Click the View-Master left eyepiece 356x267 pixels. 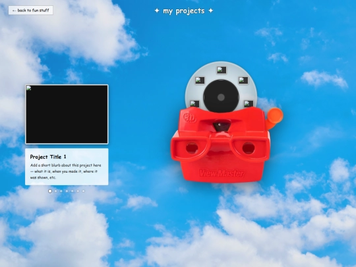click(x=192, y=148)
